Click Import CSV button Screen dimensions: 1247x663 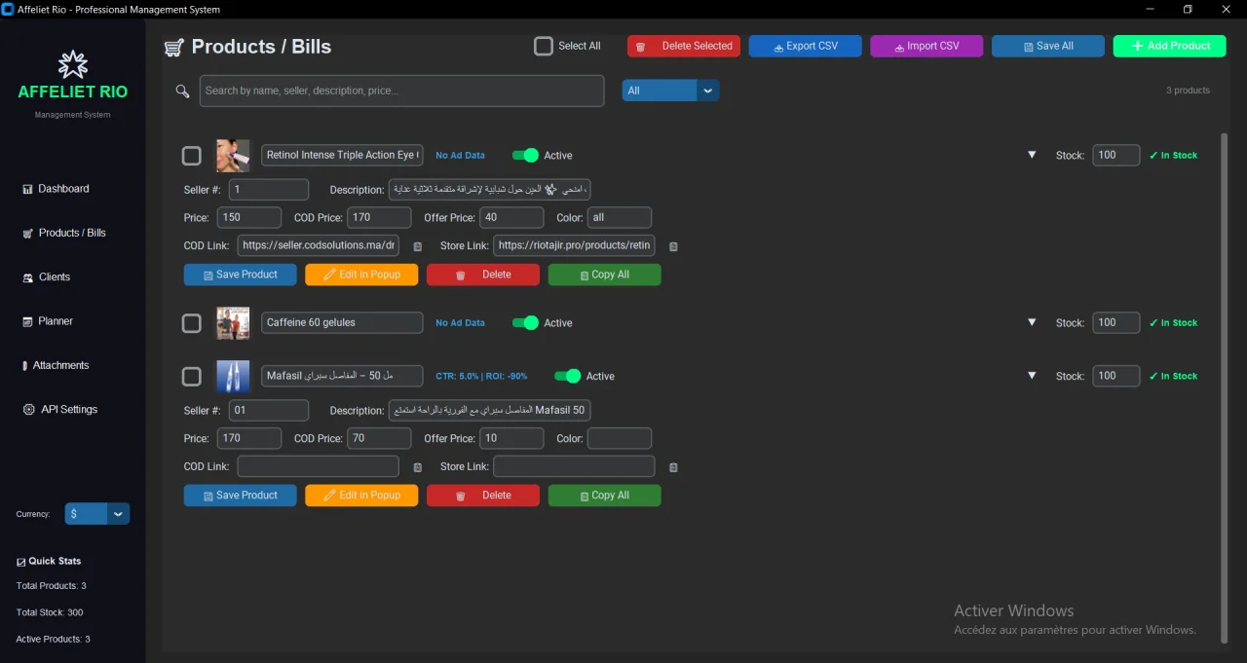(926, 46)
